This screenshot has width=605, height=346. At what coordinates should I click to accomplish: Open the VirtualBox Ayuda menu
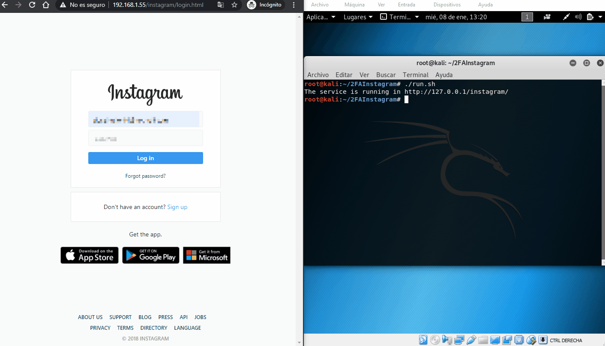pyautogui.click(x=485, y=5)
